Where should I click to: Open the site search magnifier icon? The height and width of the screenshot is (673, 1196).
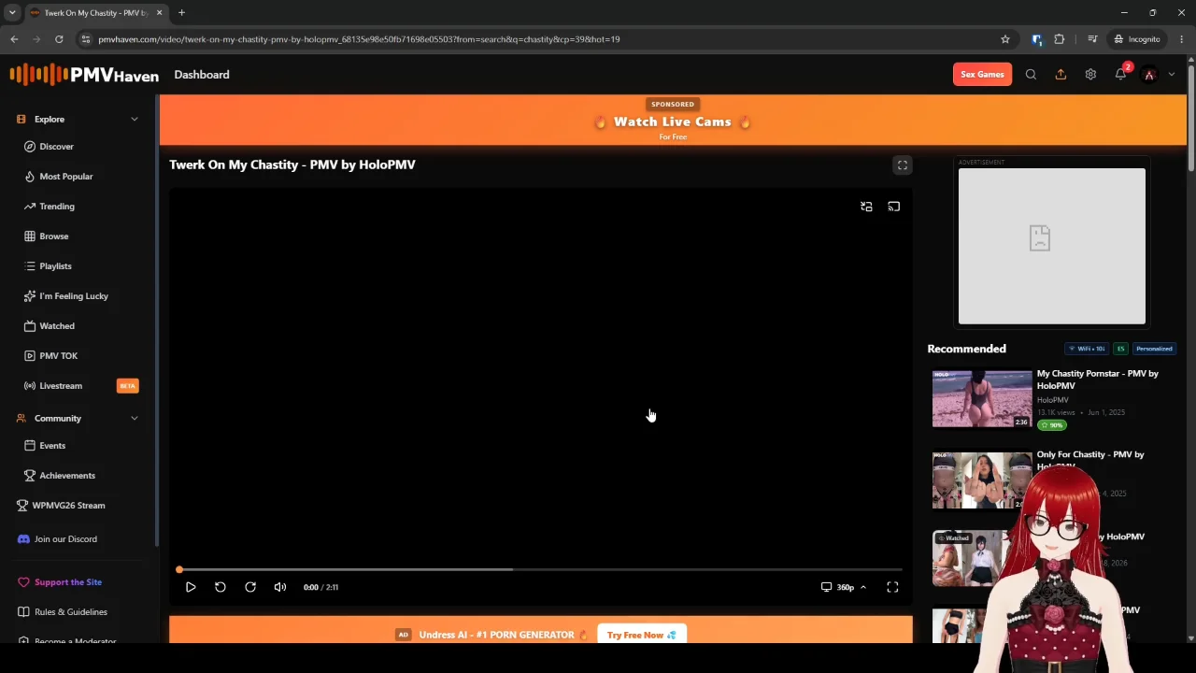coord(1031,75)
